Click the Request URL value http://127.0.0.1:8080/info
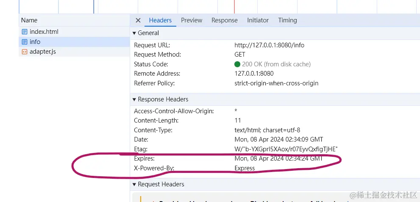The image size is (420, 202). [269, 45]
